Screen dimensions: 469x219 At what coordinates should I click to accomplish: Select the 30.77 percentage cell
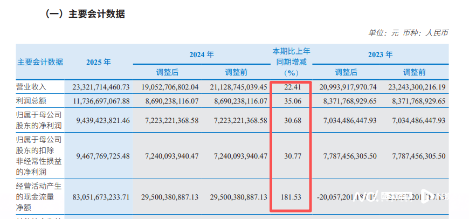click(x=291, y=155)
